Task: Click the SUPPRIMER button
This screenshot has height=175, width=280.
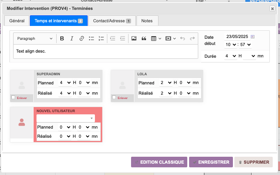Action: click(253, 162)
